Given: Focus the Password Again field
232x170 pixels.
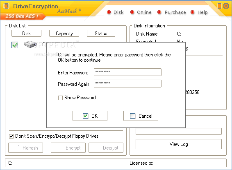Looking at the screenshot, I should [127, 83].
